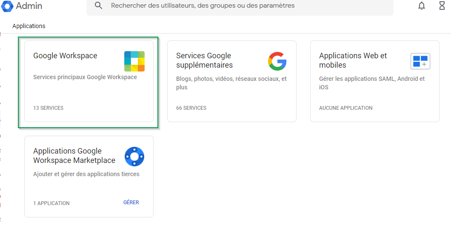Click the Web and mobile apps icon

(x=420, y=61)
